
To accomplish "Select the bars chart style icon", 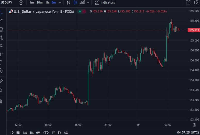I will pyautogui.click(x=68, y=3).
